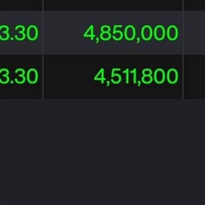Click the column divider right of 4,850,000
The width and height of the screenshot is (205, 205).
pos(183,32)
